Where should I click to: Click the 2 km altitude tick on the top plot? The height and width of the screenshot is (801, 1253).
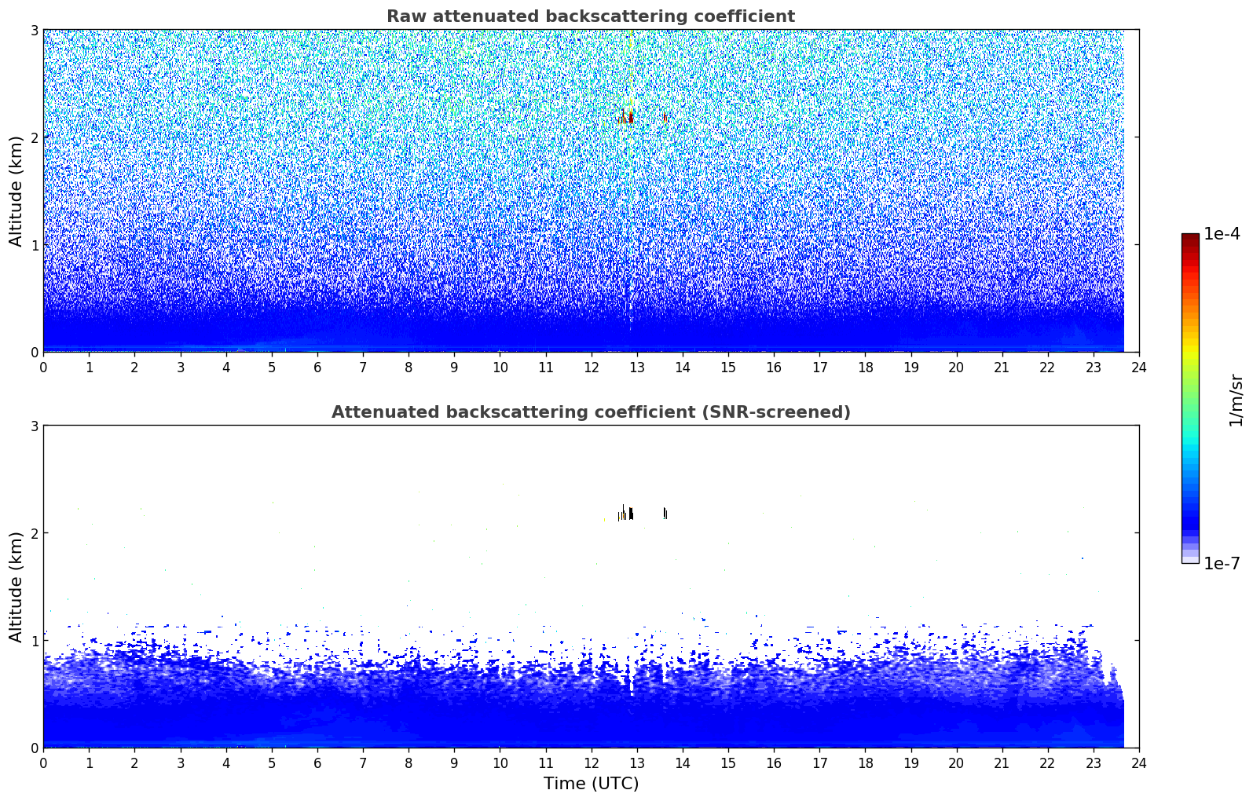click(x=34, y=137)
